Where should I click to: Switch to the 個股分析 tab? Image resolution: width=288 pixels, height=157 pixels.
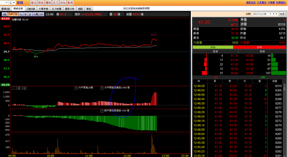(70, 9)
